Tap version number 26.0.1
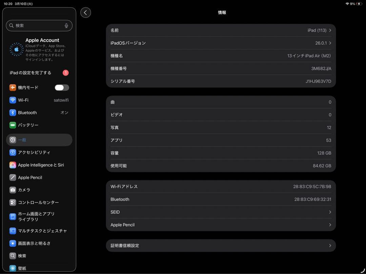This screenshot has height=274, width=366. tap(321, 43)
